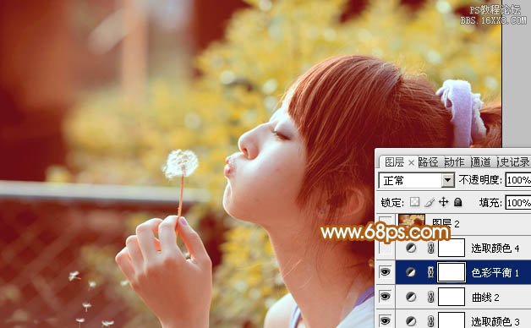
Task: Show the 选取颜色 4 layer visibility
Action: 386,249
